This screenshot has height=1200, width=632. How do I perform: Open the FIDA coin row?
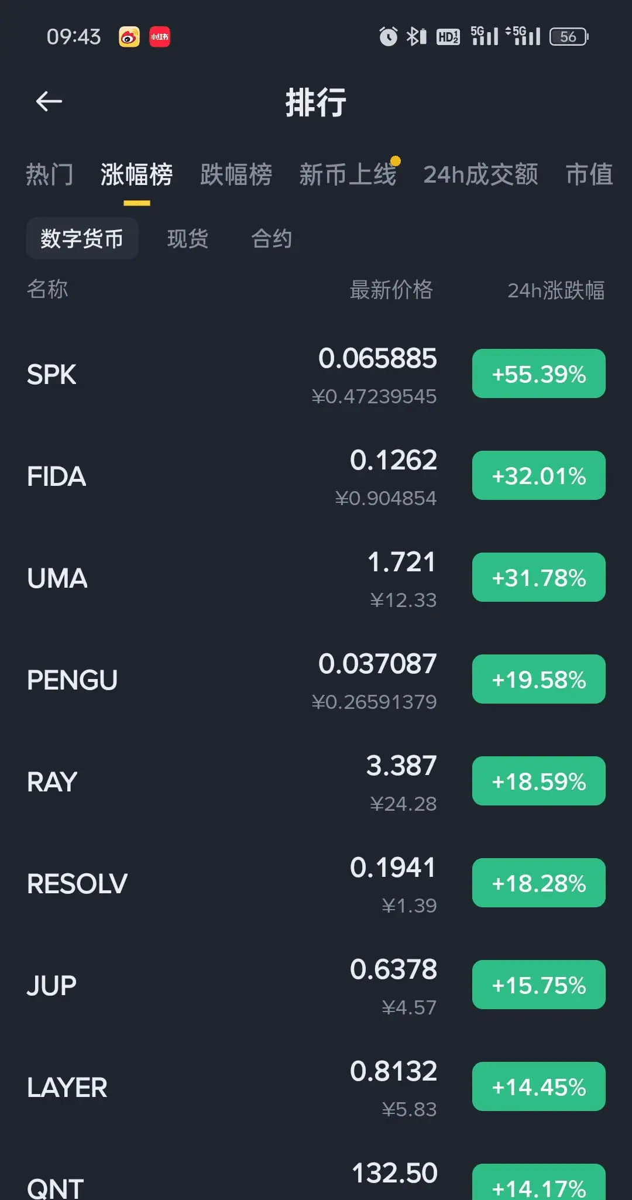(x=316, y=476)
